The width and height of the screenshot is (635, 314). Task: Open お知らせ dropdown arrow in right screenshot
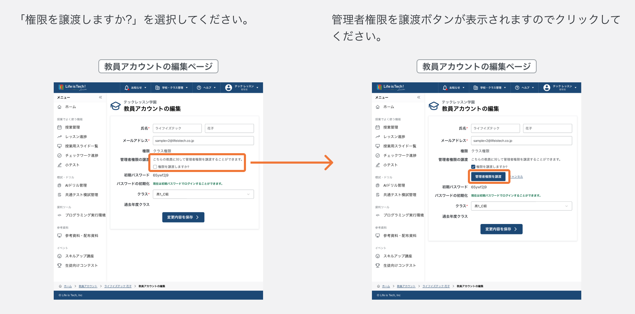click(463, 88)
